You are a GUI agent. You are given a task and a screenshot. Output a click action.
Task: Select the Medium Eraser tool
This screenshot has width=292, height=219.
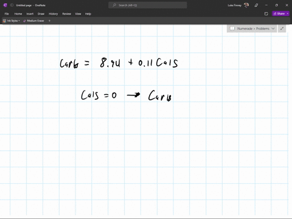pos(33,21)
